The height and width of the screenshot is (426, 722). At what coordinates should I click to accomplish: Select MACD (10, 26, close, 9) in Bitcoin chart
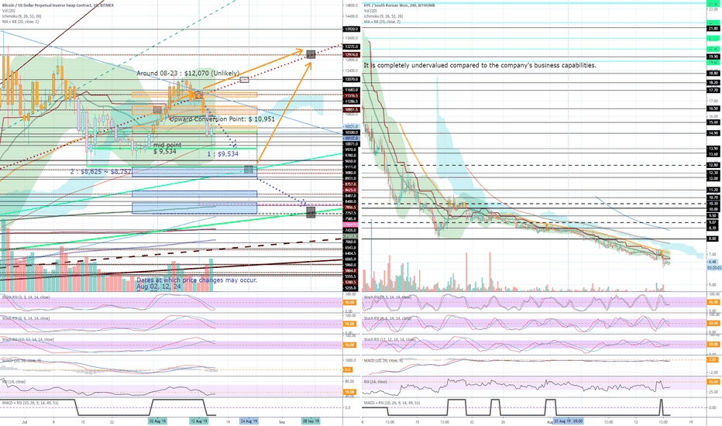[21, 360]
